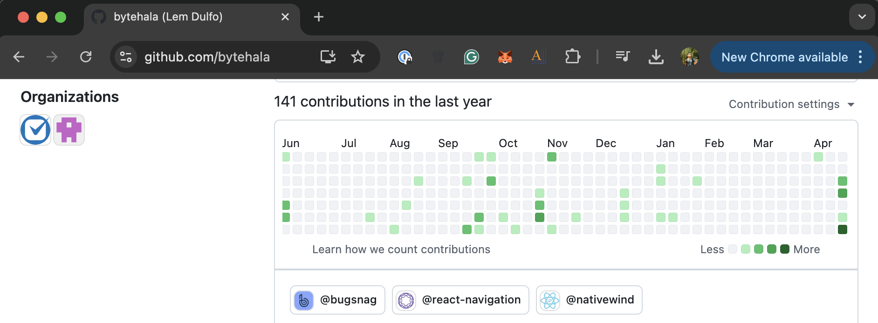Click the Jun month label

(291, 143)
